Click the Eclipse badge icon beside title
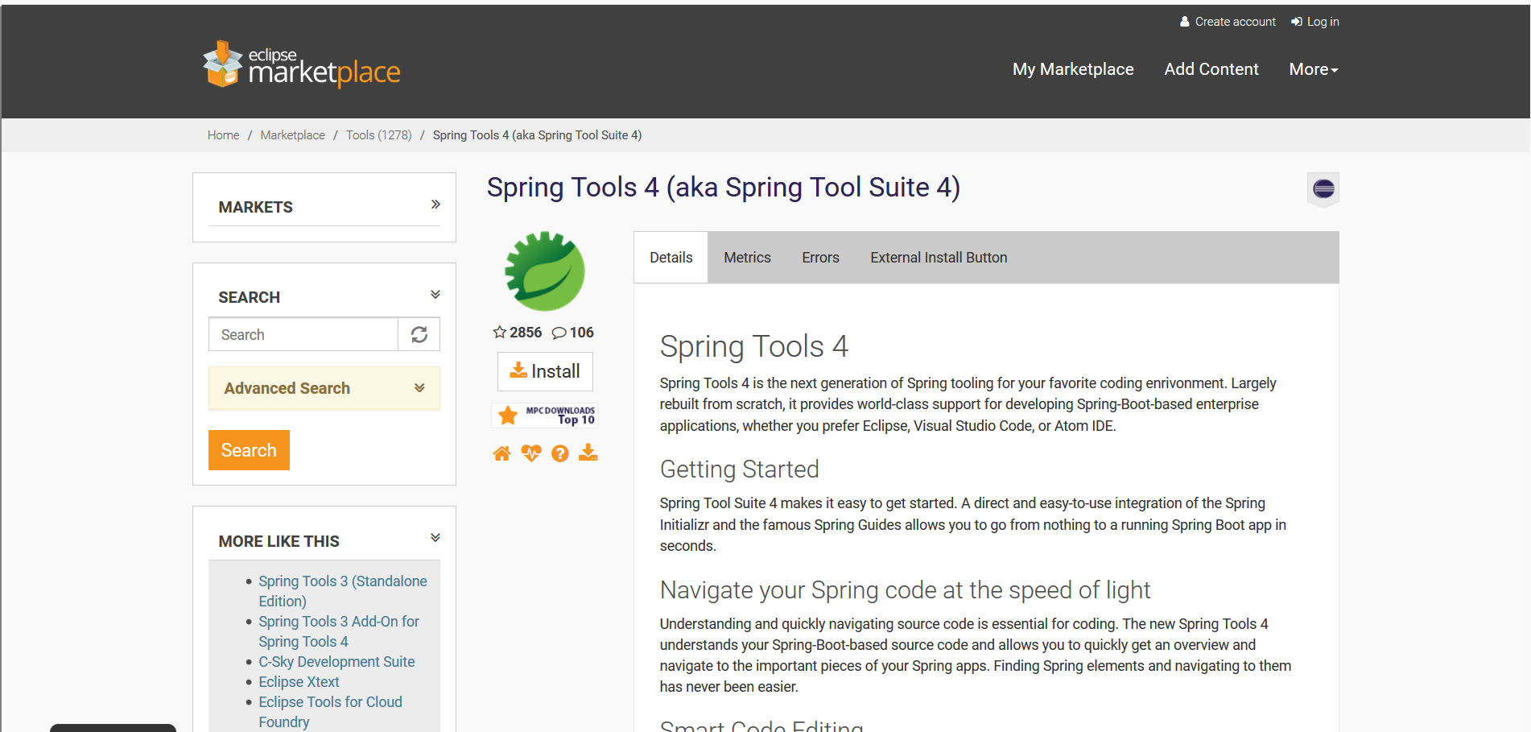1531x732 pixels. click(1323, 189)
